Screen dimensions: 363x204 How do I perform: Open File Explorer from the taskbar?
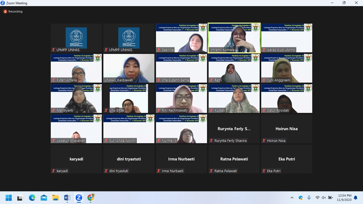[x=55, y=198]
